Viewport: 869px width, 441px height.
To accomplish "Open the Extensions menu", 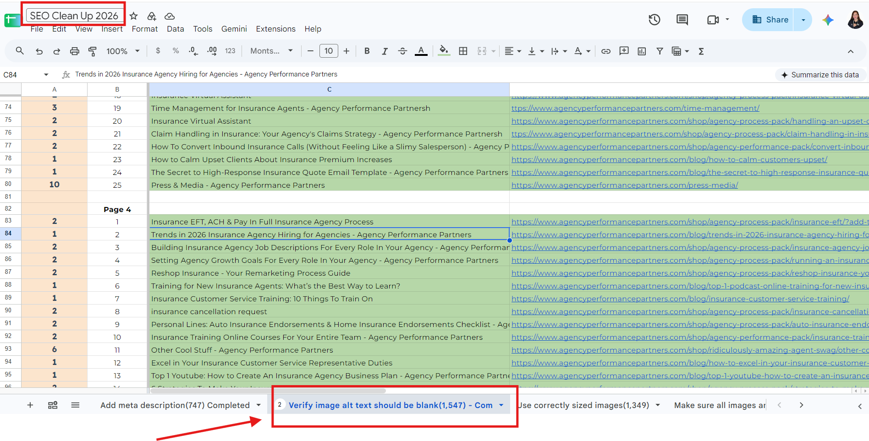I will [275, 29].
